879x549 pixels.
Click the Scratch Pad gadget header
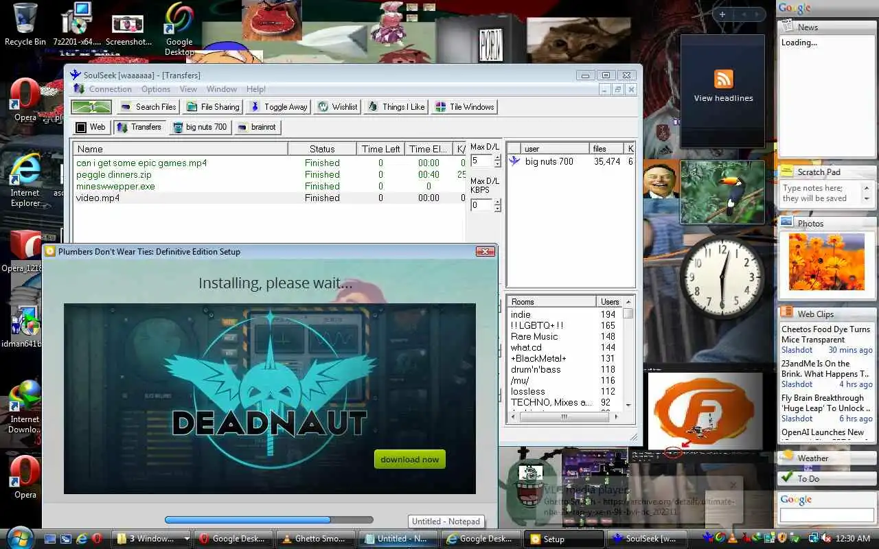click(x=827, y=172)
